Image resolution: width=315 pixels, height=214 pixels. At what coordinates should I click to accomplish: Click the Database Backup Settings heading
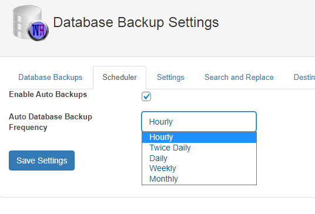(x=136, y=22)
